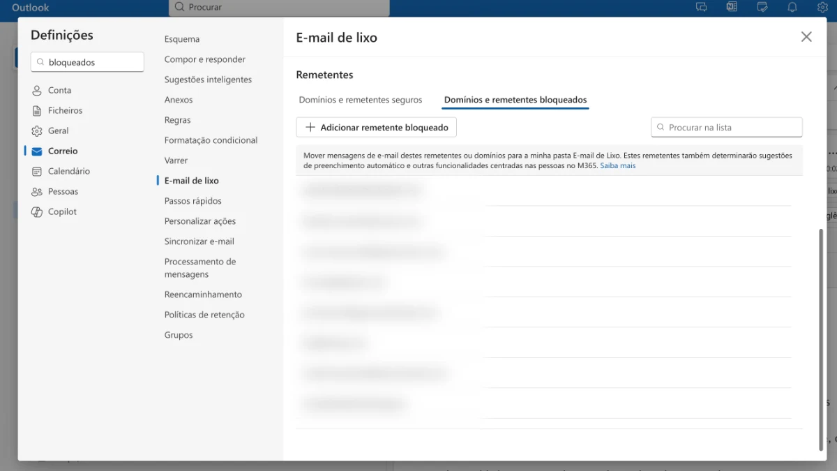Open the Copilot settings category
Image resolution: width=837 pixels, height=471 pixels.
click(62, 211)
